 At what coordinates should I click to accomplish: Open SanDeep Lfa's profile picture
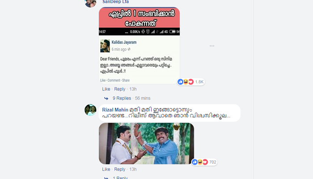tap(90, 3)
